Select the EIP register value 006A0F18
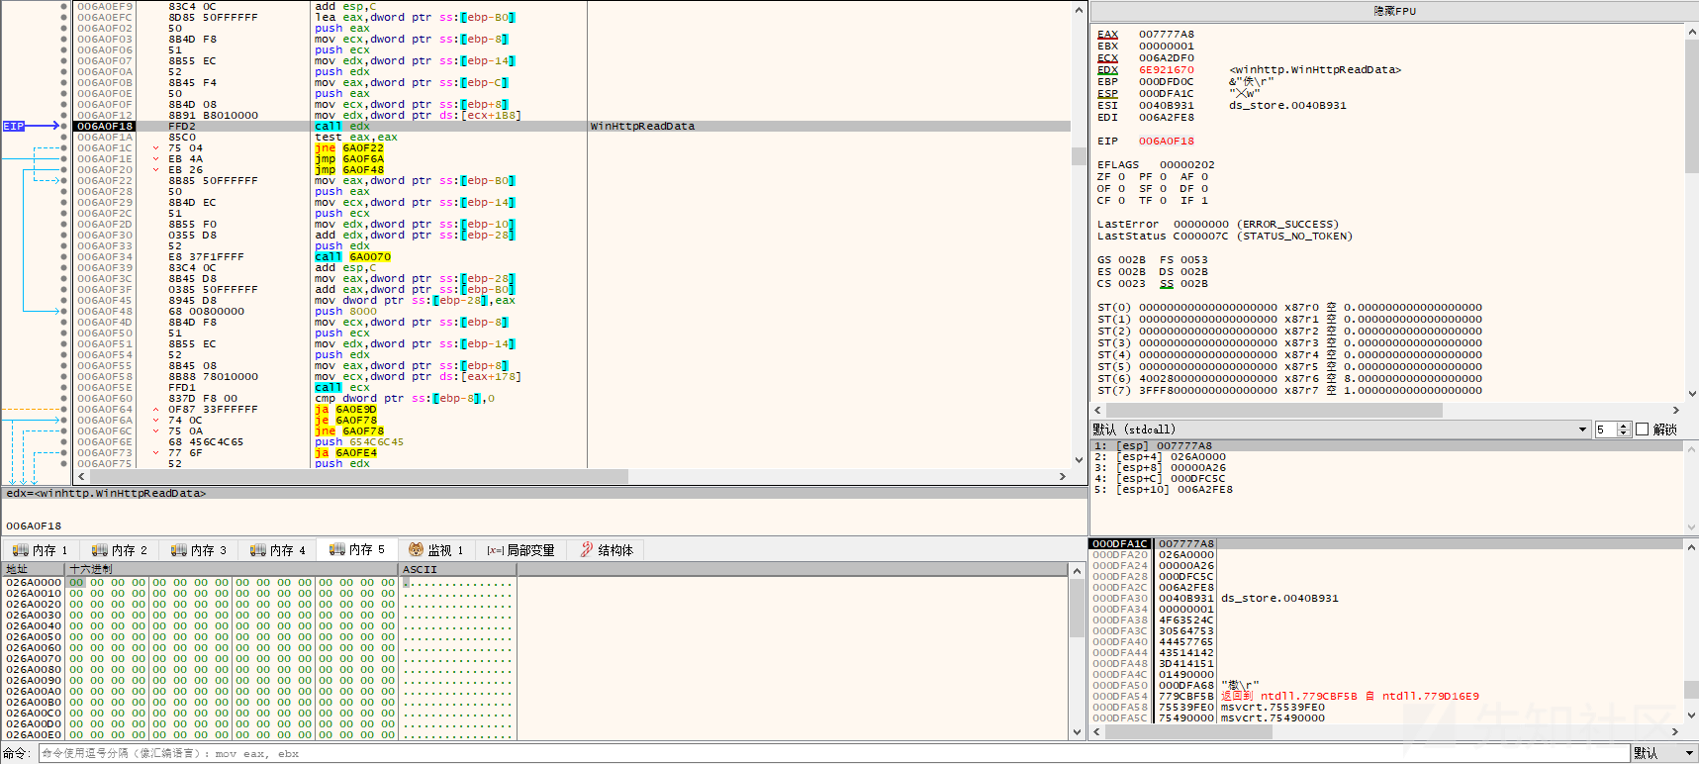Viewport: 1699px width, 764px height. click(x=1167, y=142)
